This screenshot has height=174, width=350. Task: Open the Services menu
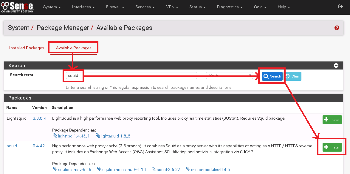145,7
